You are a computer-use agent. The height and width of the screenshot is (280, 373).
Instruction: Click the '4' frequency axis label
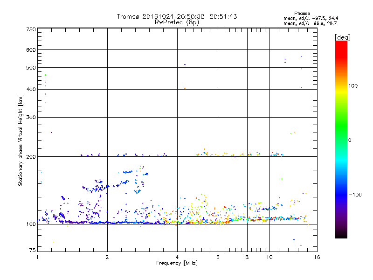pos(177,257)
